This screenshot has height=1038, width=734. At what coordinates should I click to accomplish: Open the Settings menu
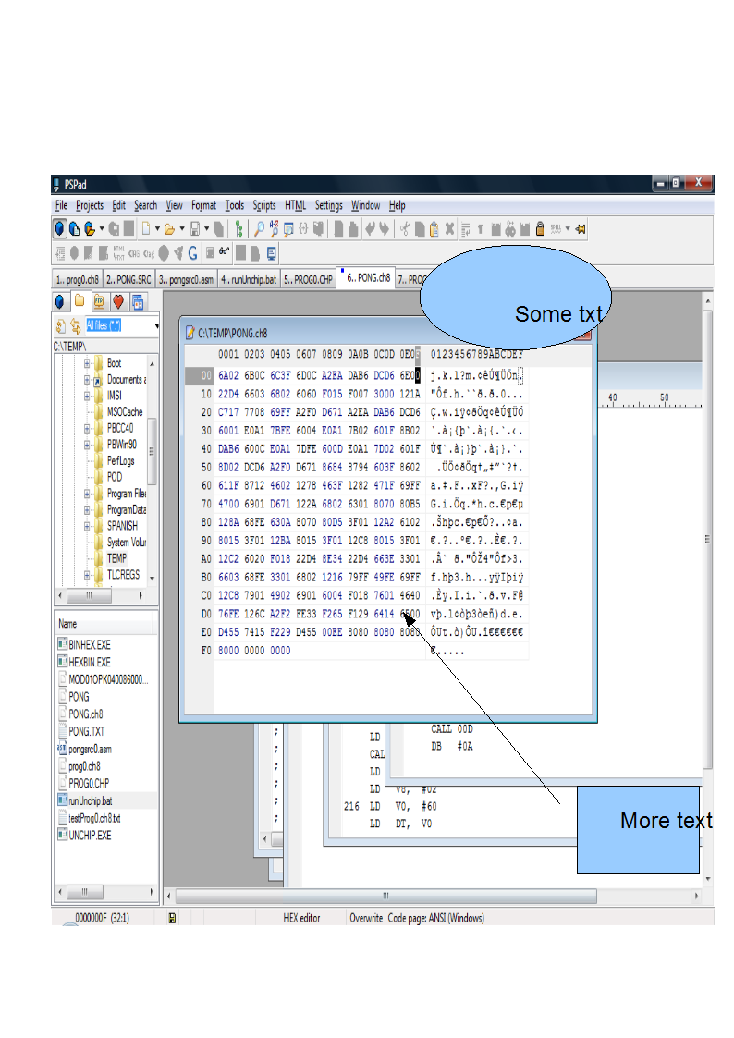coord(329,205)
